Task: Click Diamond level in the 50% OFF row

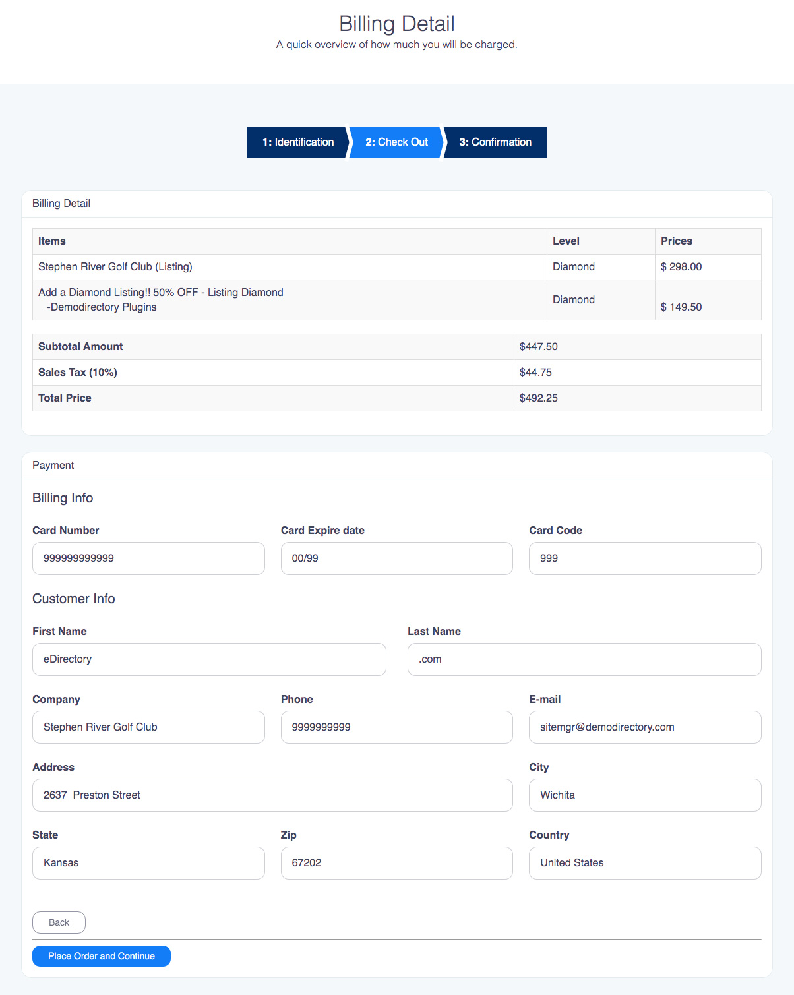Action: coord(574,300)
